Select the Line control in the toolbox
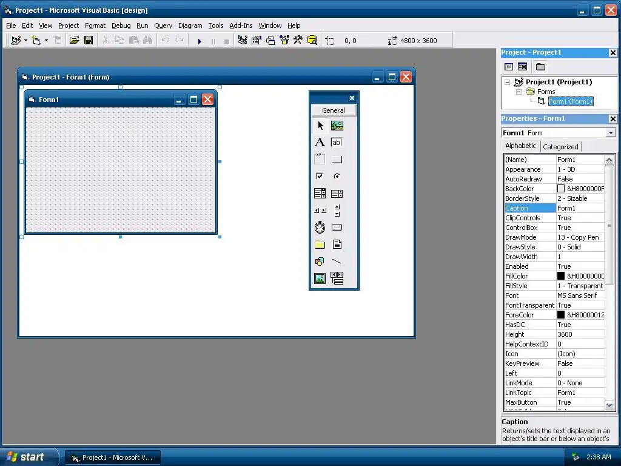Viewport: 621px width, 466px height. [337, 262]
